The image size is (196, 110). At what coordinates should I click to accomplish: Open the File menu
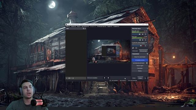(x=68, y=27)
